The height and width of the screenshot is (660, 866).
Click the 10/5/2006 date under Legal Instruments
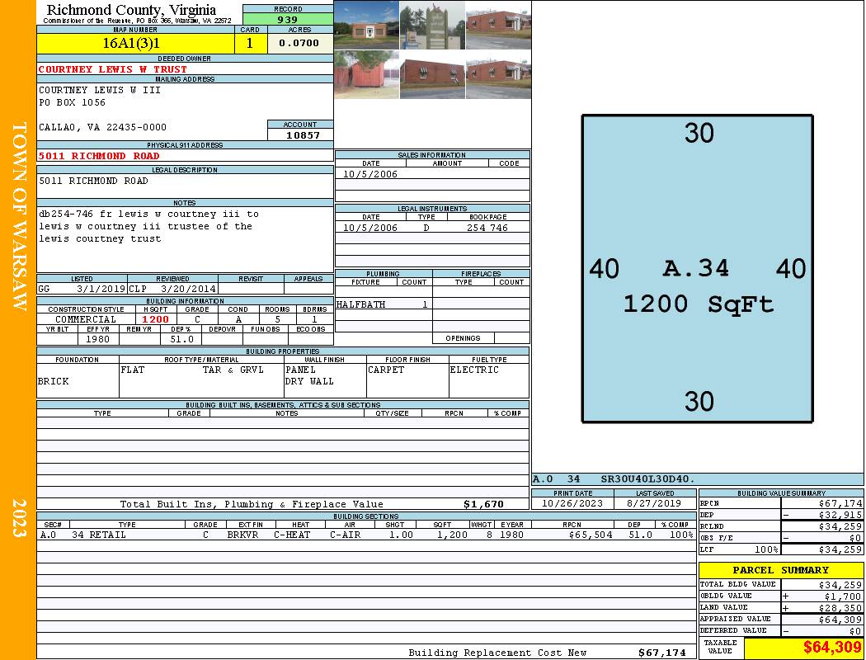tap(370, 228)
